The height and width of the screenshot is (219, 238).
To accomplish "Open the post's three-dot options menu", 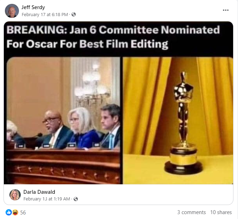I will (225, 10).
